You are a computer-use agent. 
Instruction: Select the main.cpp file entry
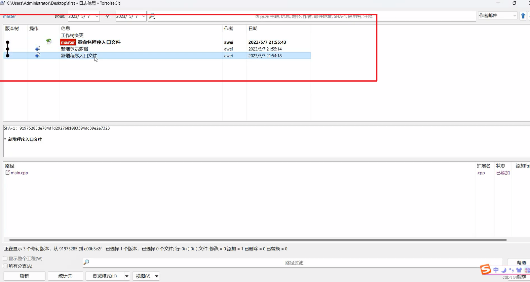pos(19,173)
